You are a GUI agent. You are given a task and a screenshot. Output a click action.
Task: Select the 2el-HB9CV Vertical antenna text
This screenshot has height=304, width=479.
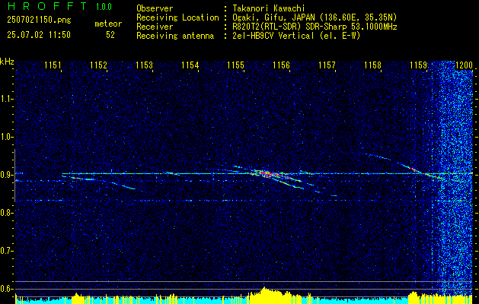(x=296, y=36)
